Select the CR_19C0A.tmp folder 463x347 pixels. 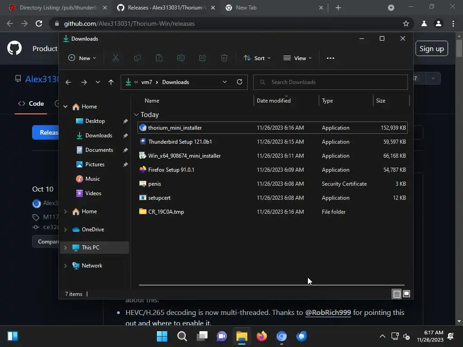point(272,212)
